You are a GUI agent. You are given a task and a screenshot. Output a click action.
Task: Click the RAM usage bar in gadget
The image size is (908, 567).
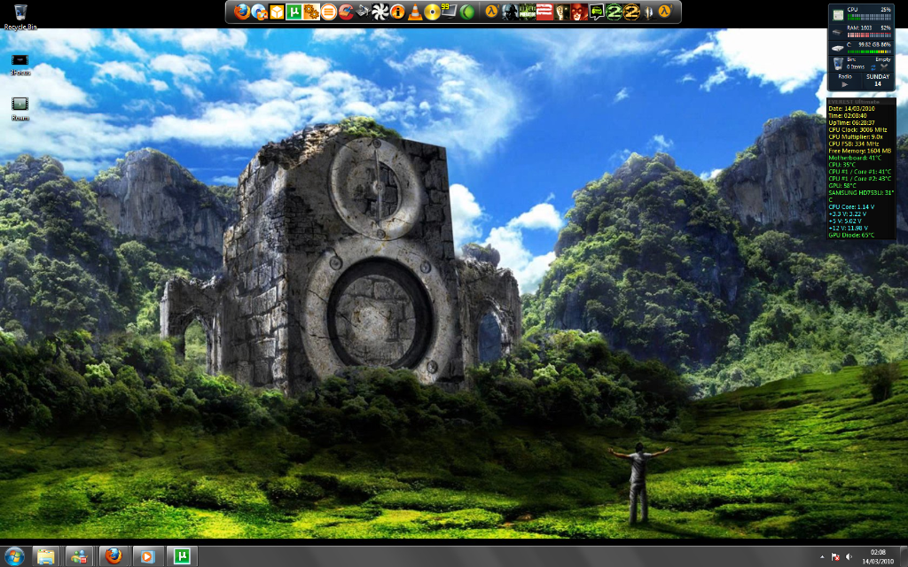(x=869, y=35)
